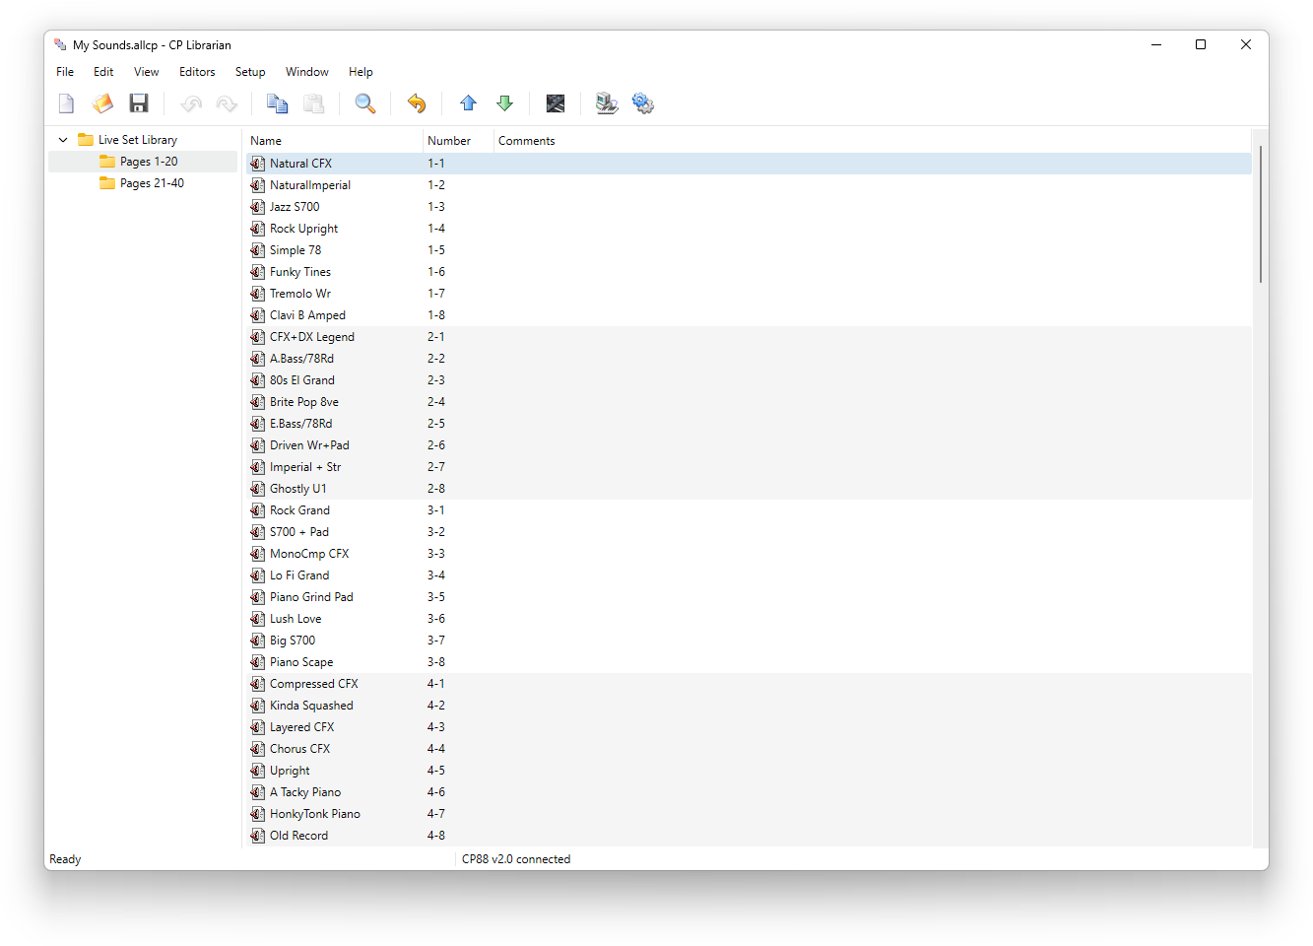Viewport: 1313px width, 946px height.
Task: Click the computer and keyboard connection icon
Action: (x=607, y=103)
